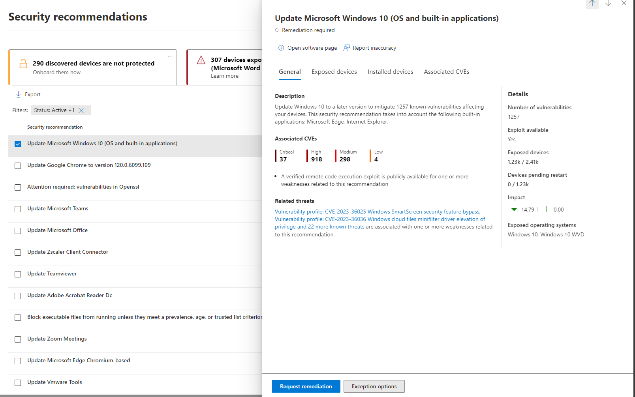Screen dimensions: 635x397
Task: Click the plus icon beside 0.00 impact
Action: click(546, 209)
